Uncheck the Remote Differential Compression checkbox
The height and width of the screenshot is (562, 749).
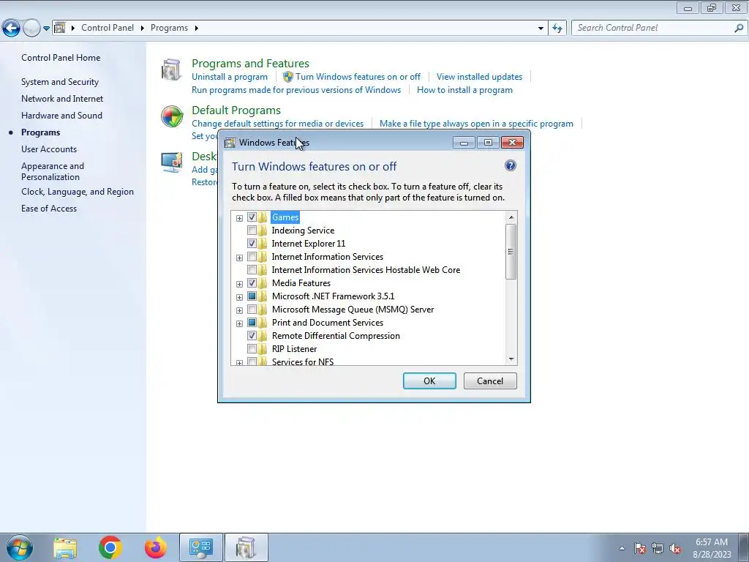252,335
